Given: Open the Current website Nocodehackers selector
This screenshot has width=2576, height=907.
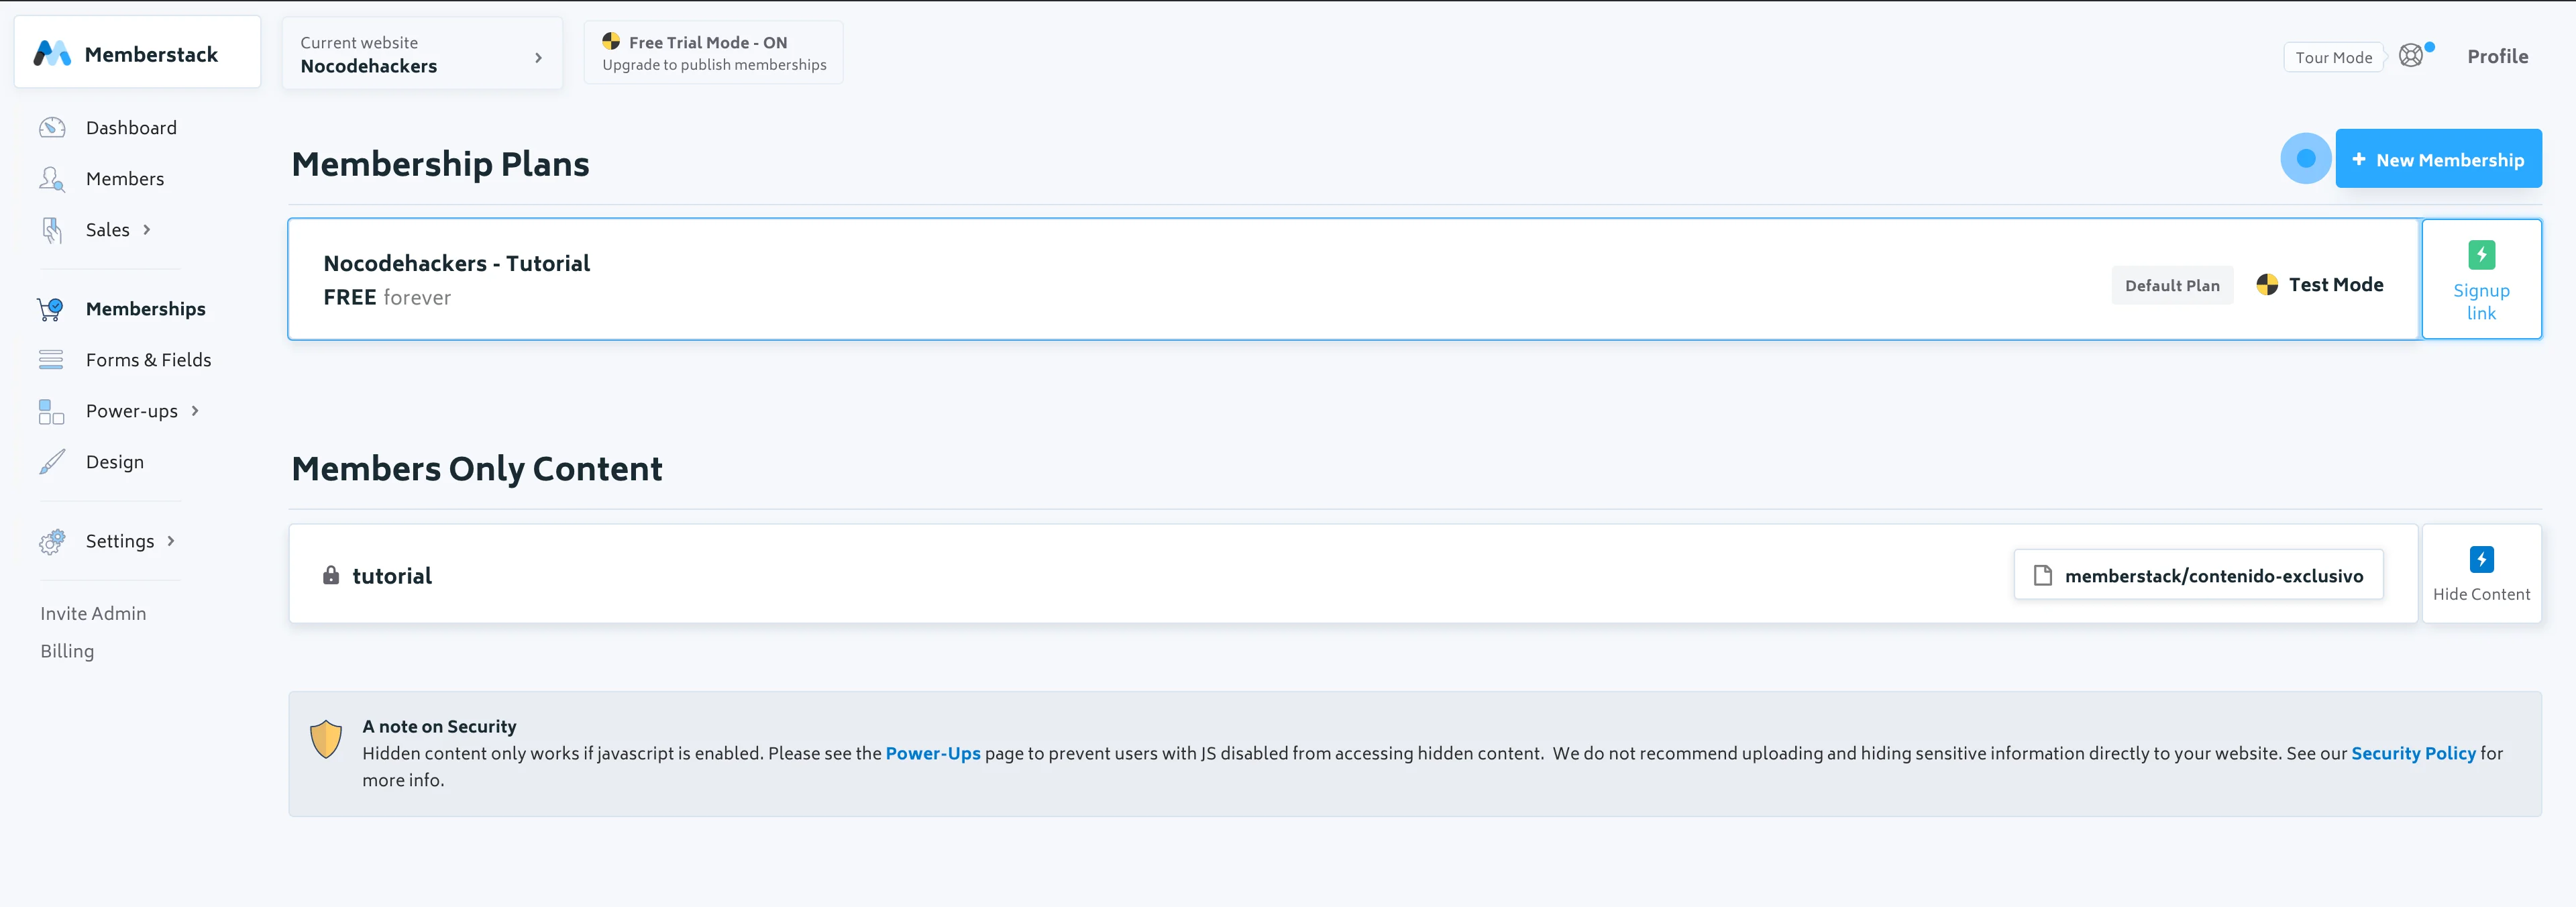Looking at the screenshot, I should [421, 54].
